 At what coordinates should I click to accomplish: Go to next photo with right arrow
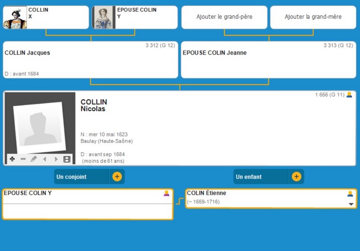pyautogui.click(x=56, y=159)
